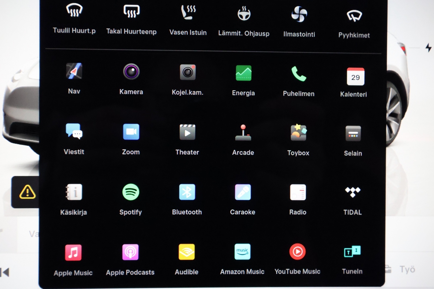Open the Nav navigation app
Screen dimensions: 434x289
pos(74,71)
